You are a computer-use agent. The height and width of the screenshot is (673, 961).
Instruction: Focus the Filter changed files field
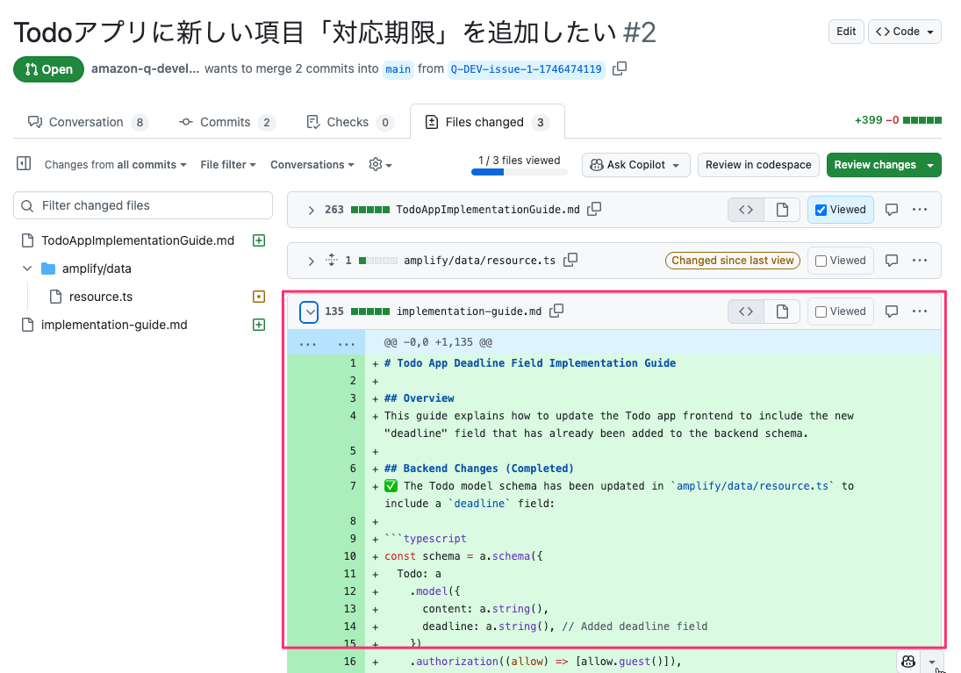[143, 205]
